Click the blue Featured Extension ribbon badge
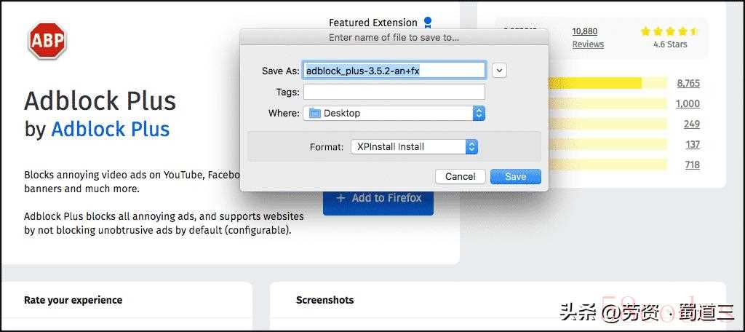 pyautogui.click(x=428, y=23)
